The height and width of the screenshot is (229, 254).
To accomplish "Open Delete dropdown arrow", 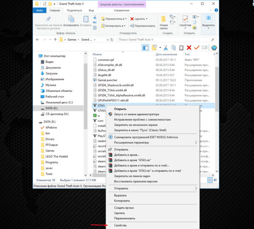I will 147,19.
